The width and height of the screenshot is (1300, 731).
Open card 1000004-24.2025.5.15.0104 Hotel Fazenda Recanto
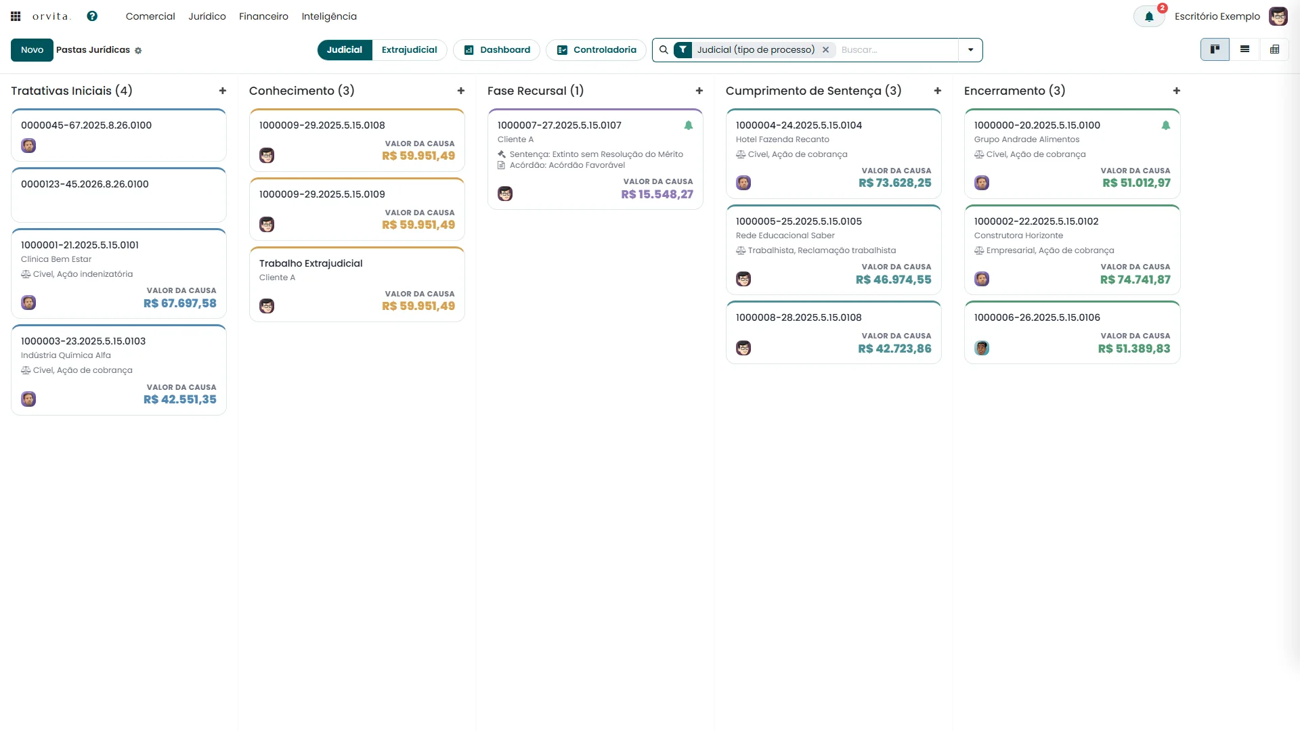point(833,154)
